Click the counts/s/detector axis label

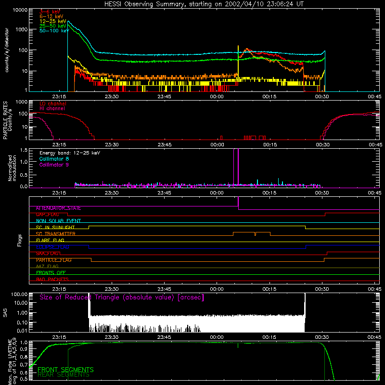tap(7, 50)
